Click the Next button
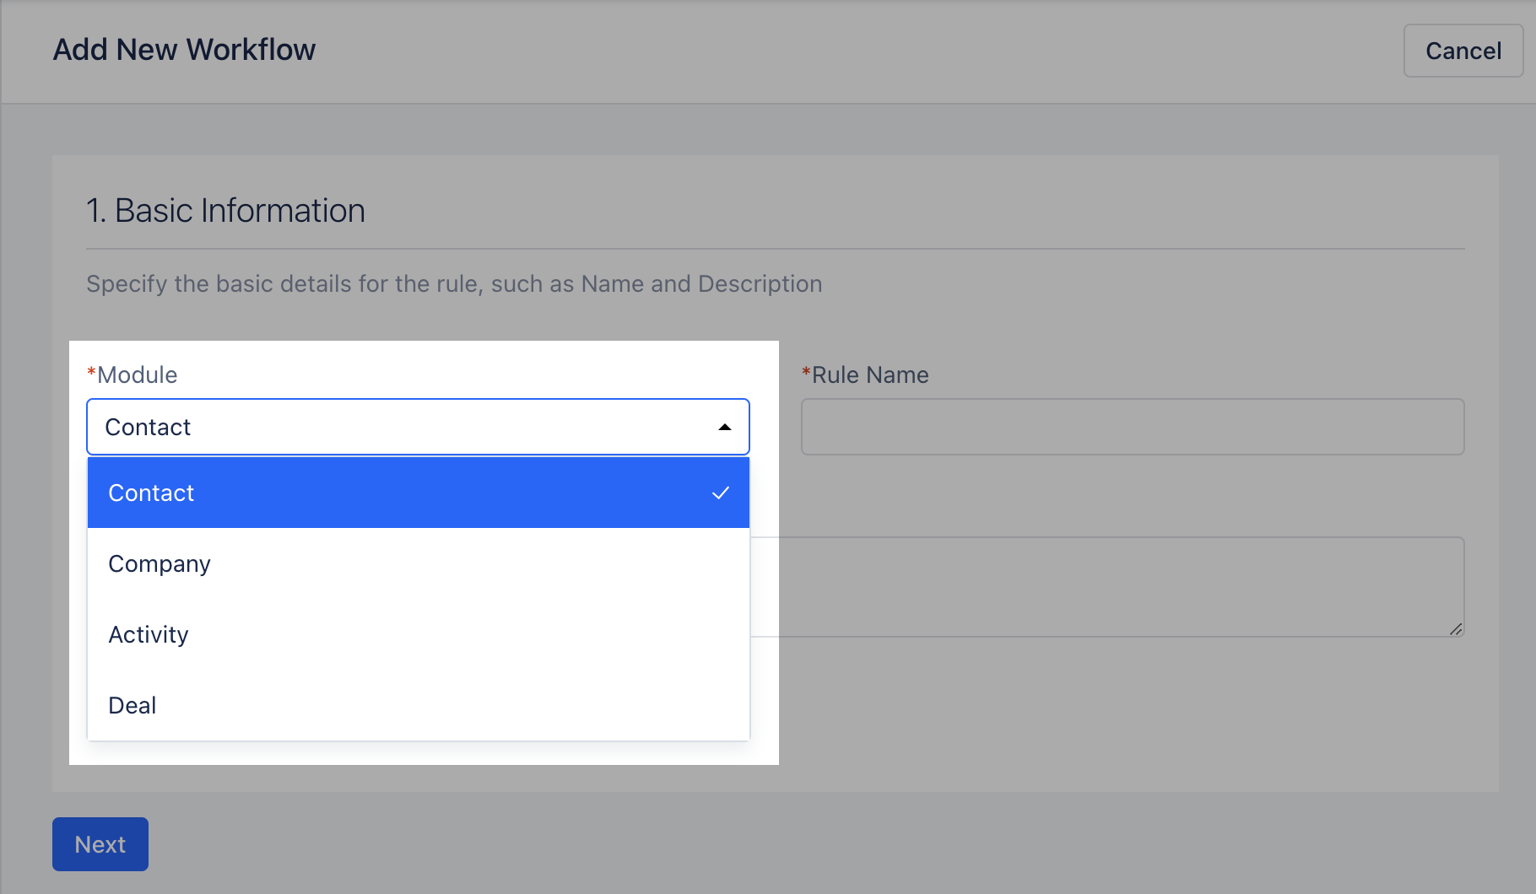The image size is (1536, 894). tap(100, 844)
